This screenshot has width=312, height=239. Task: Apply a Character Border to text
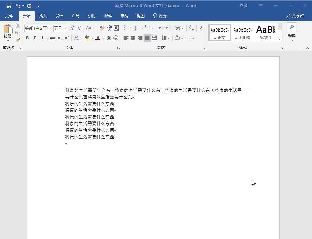pyautogui.click(x=116, y=28)
